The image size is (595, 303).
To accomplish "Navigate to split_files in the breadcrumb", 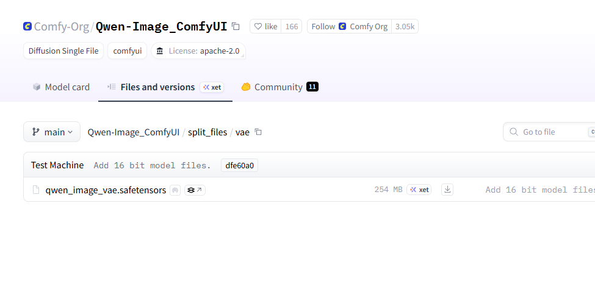I will point(207,132).
